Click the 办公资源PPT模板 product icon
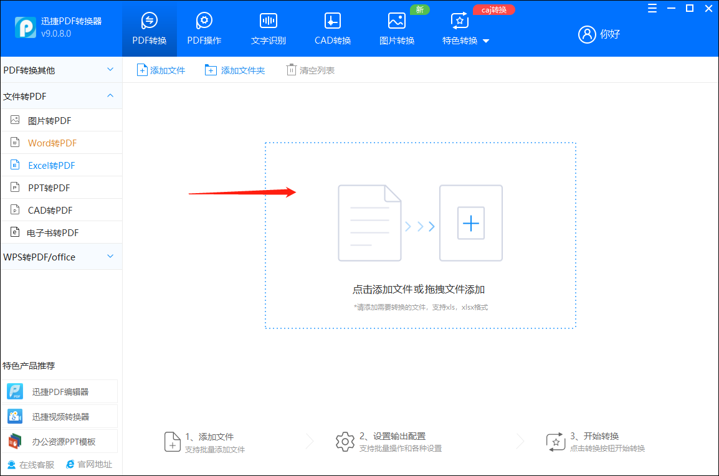 point(15,441)
